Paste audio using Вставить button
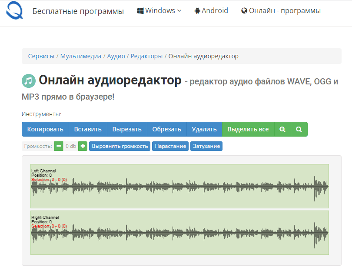 [88, 129]
